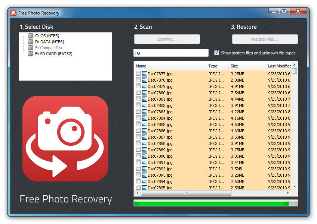Click image icon of Dsc07882.jpg
This screenshot has height=224, width=317.
point(144,105)
